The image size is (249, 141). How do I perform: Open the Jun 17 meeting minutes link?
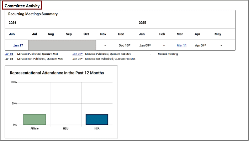point(18,45)
